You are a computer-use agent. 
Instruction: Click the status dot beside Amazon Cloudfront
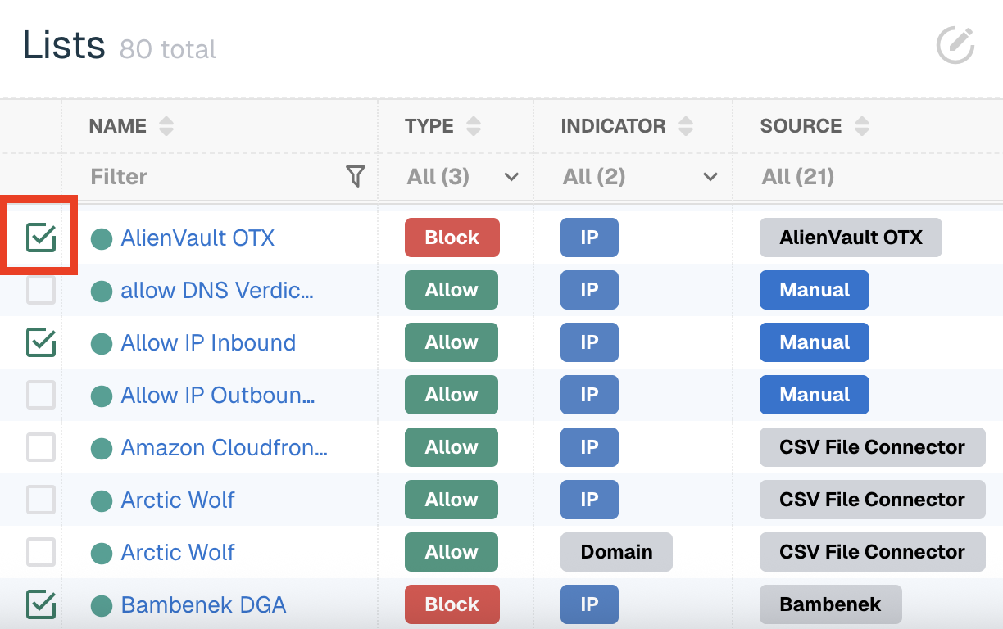click(102, 448)
